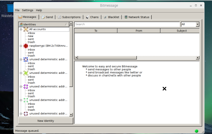Maximize the Bitmessage window
This screenshot has height=134, width=212.
click(x=196, y=5)
